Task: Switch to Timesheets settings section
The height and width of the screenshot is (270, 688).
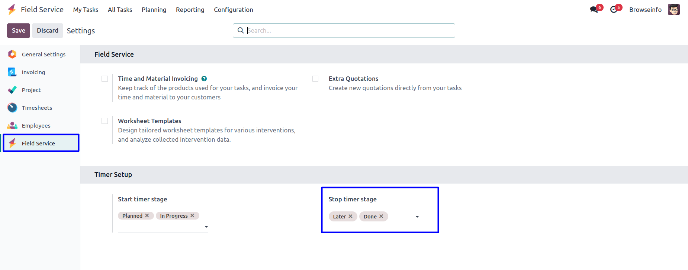Action: (x=37, y=108)
